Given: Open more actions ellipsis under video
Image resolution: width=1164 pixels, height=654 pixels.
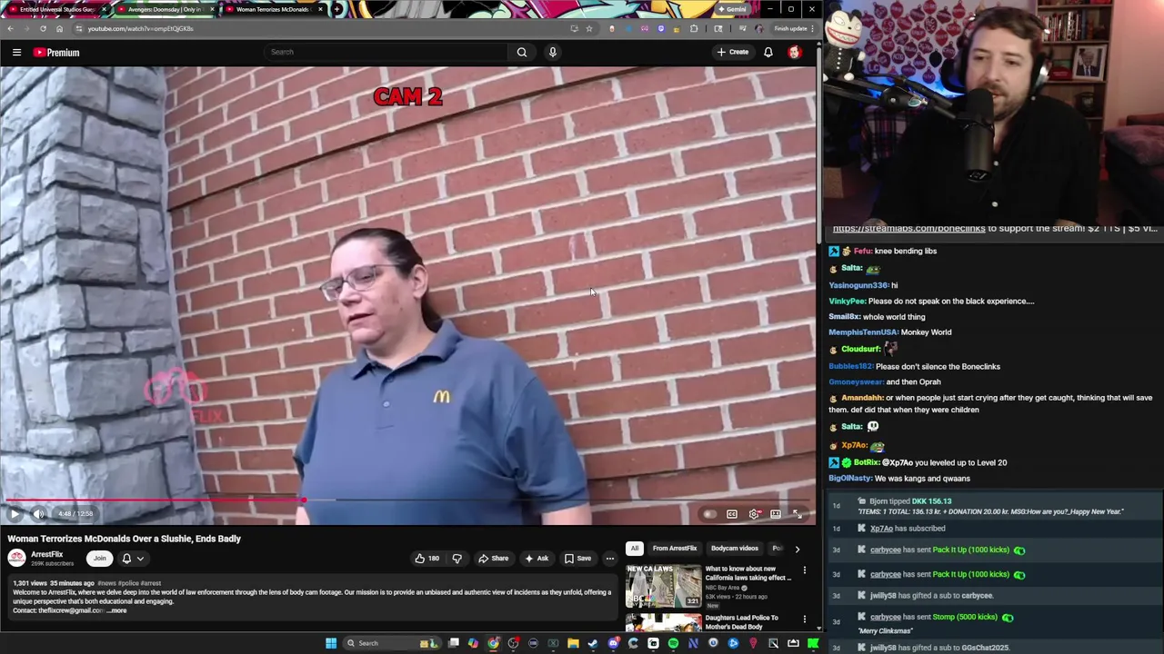Looking at the screenshot, I should coord(609,559).
